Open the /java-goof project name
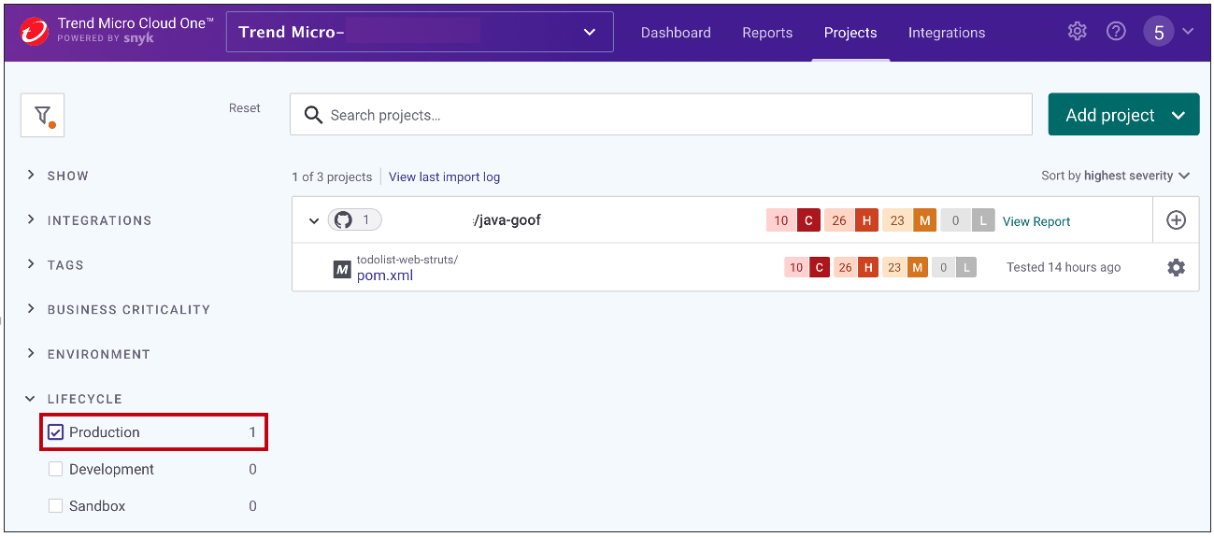The width and height of the screenshot is (1214, 537). click(x=507, y=220)
